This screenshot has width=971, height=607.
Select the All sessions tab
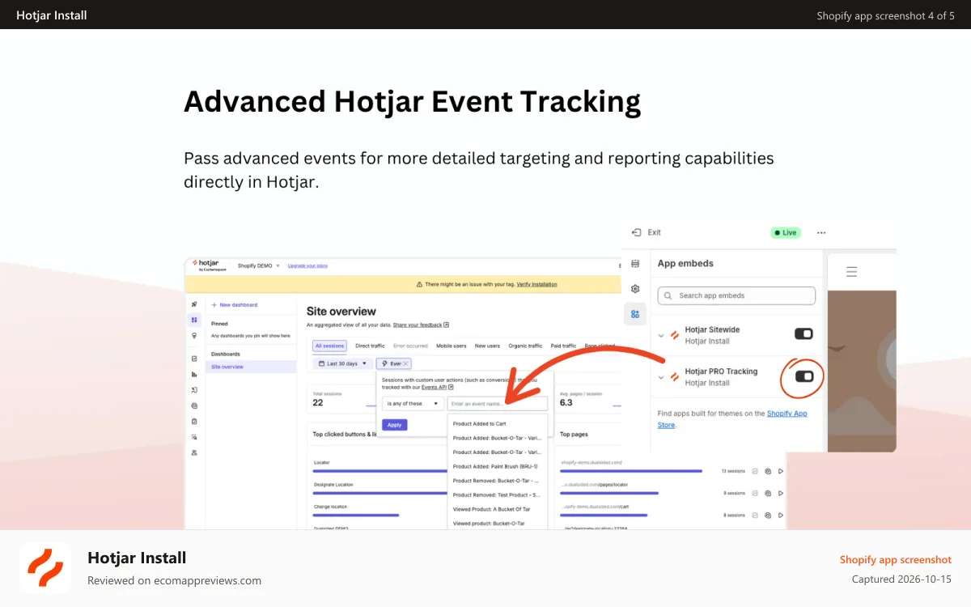pyautogui.click(x=329, y=346)
